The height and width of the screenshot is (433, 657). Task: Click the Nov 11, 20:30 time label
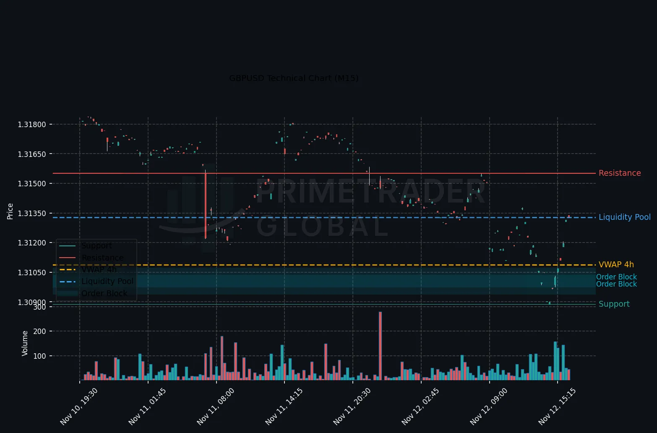pos(352,407)
